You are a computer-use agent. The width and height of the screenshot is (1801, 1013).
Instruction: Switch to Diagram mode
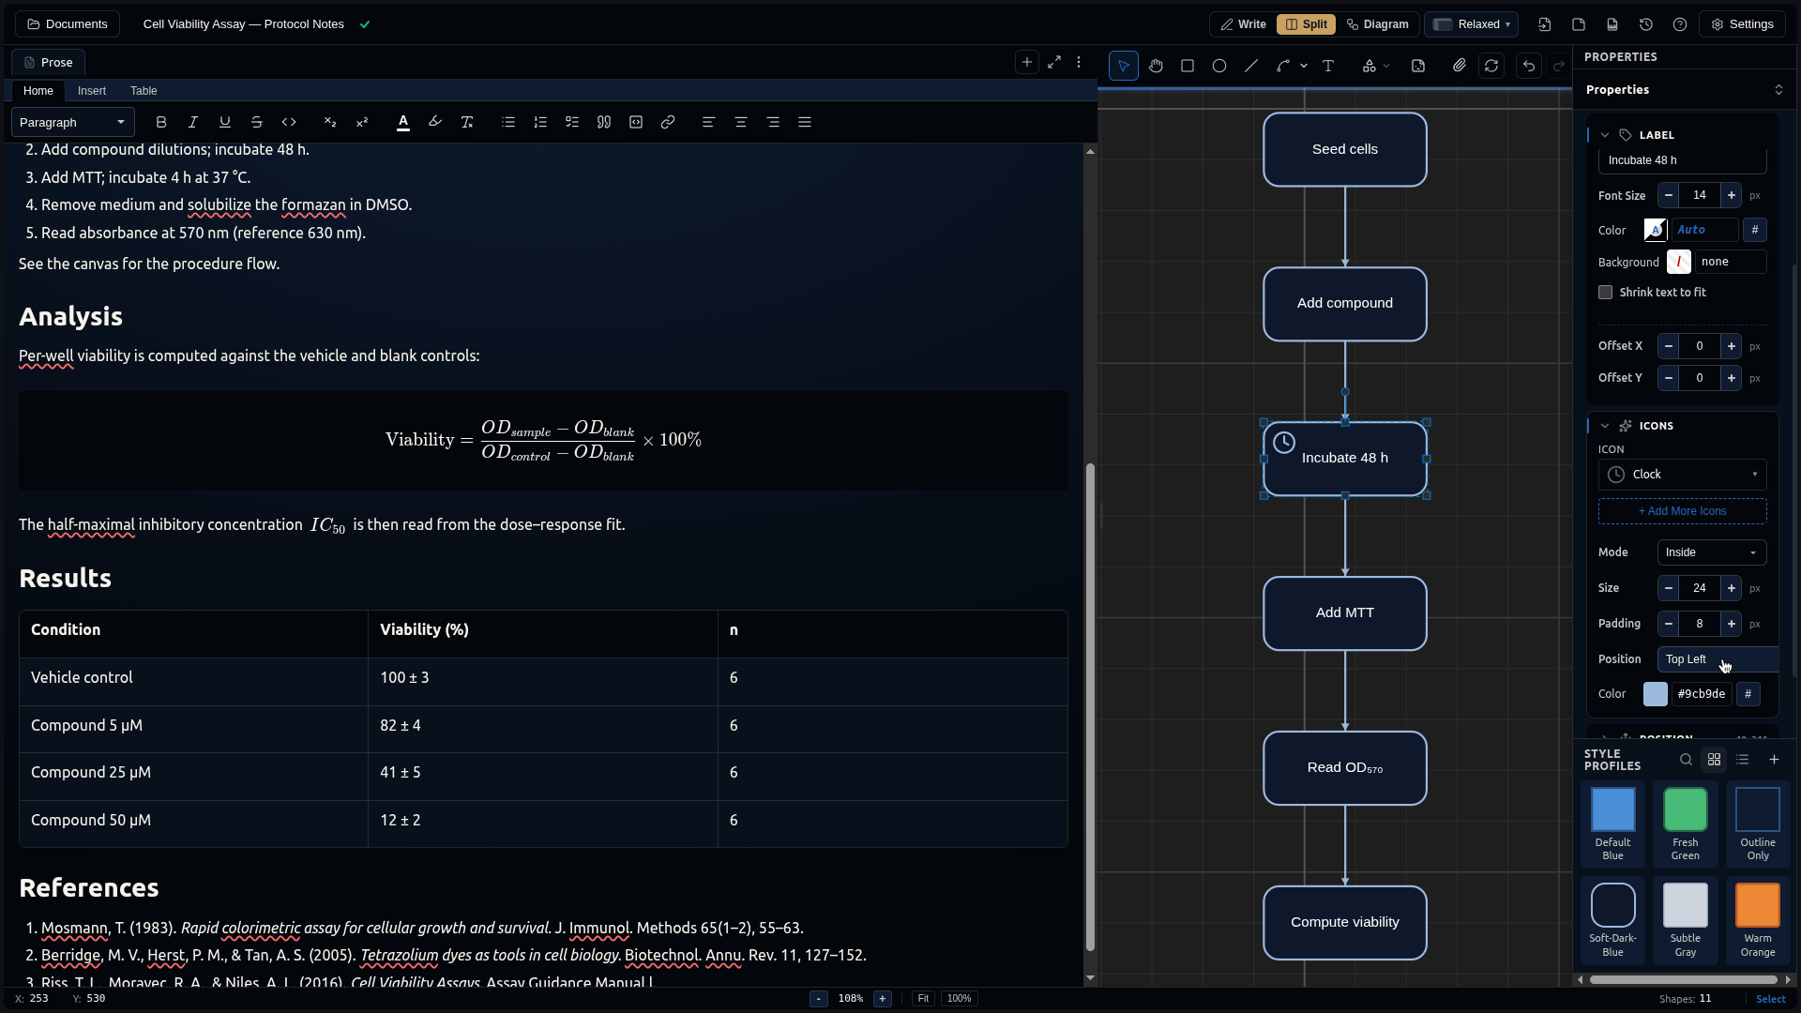coord(1377,24)
